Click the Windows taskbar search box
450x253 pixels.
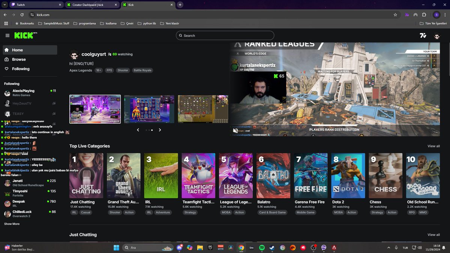pyautogui.click(x=148, y=248)
